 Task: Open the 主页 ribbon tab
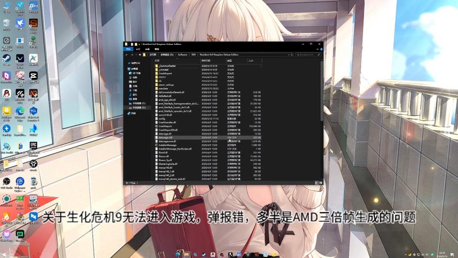click(x=138, y=49)
